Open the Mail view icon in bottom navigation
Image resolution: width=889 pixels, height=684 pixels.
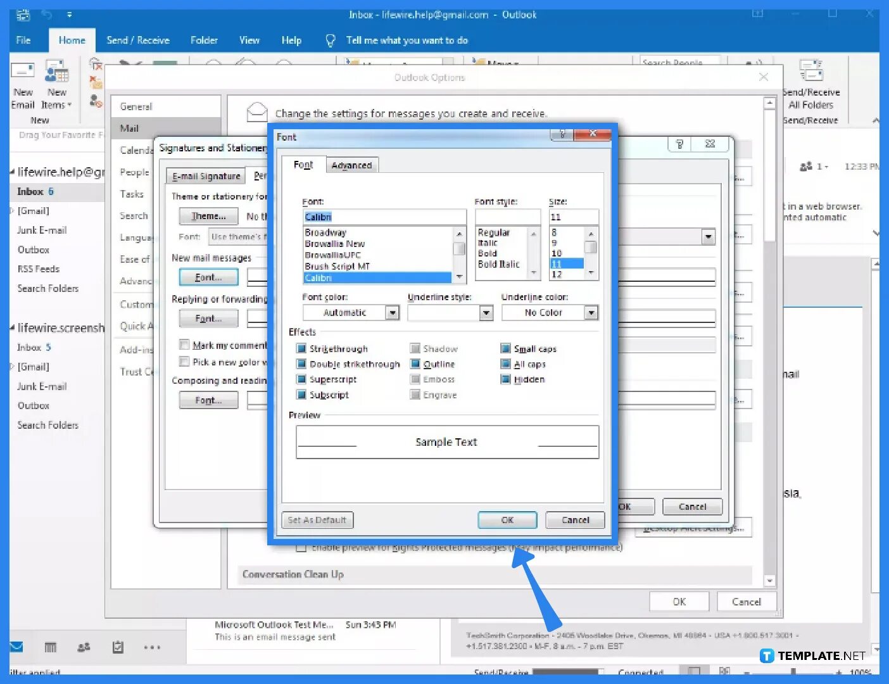(x=16, y=647)
